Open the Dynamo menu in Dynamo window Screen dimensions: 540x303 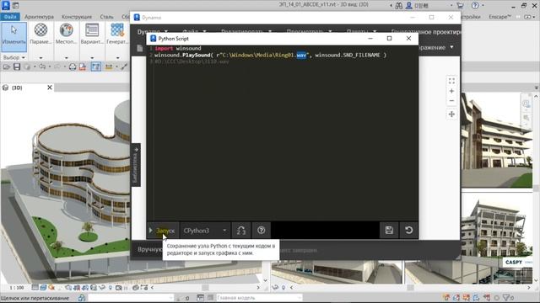pyautogui.click(x=152, y=32)
